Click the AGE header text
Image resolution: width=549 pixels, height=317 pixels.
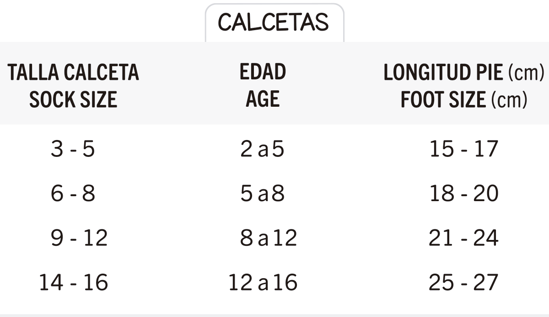coord(263,99)
